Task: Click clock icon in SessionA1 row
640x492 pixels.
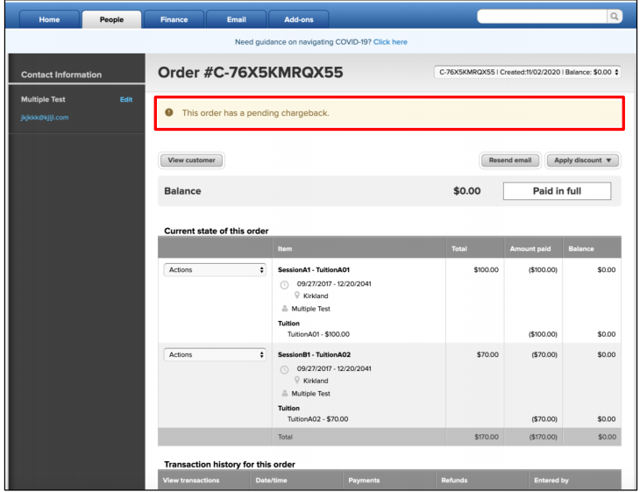Action: click(x=284, y=284)
